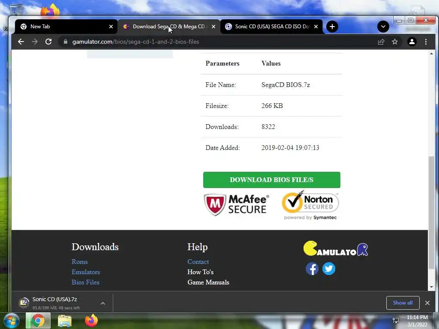Open the Roms footer link
This screenshot has height=329, width=439.
point(80,262)
